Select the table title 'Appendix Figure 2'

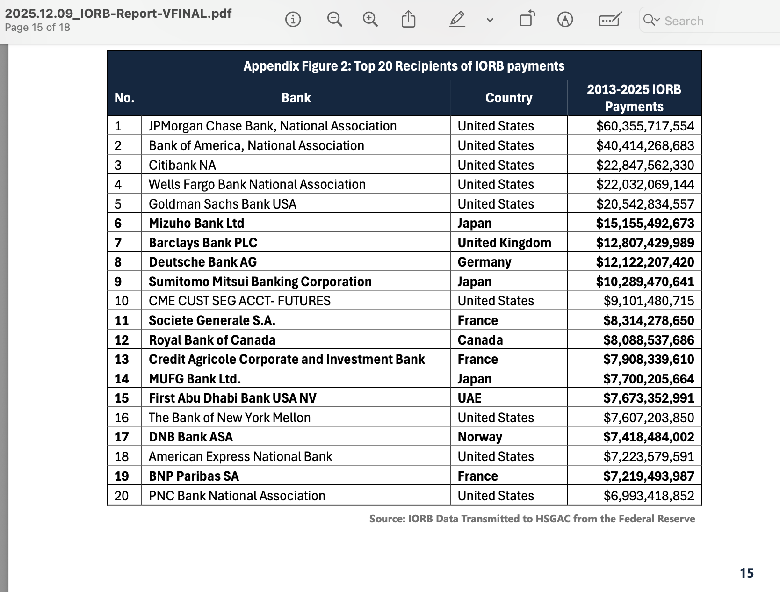tap(404, 66)
